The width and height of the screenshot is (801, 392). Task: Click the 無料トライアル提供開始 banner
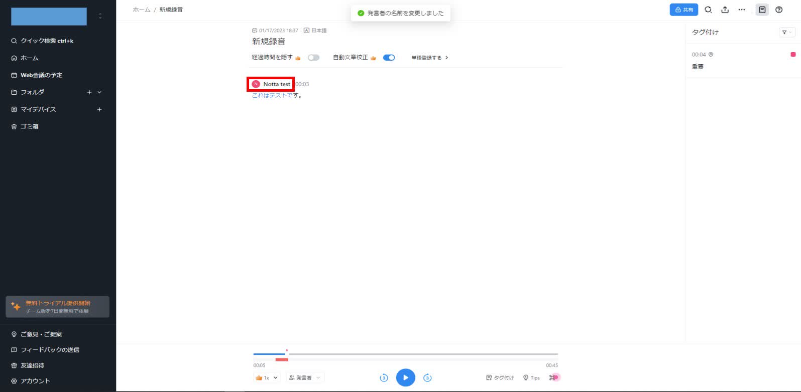click(x=57, y=307)
